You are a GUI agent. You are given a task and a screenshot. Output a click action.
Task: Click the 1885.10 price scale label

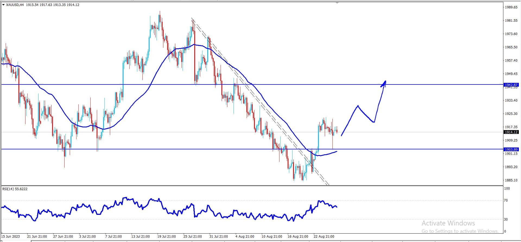coord(511,180)
